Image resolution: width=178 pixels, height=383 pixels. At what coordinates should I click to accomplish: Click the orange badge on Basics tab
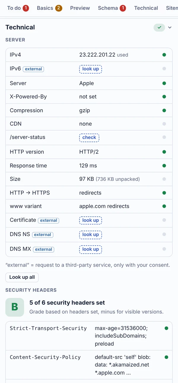(x=59, y=8)
